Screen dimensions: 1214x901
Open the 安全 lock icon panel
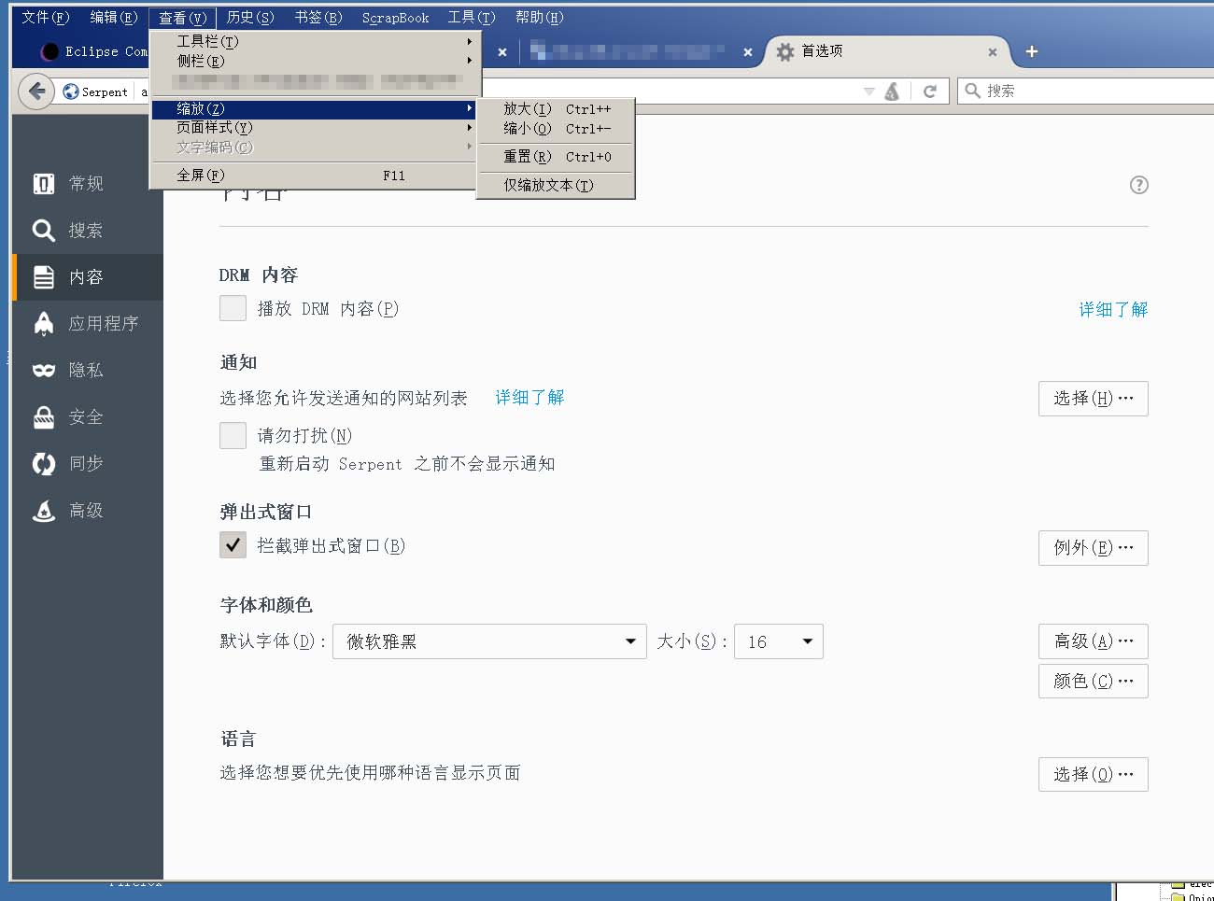pos(44,417)
